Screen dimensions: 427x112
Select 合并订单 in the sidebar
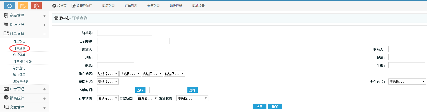tap(19, 55)
